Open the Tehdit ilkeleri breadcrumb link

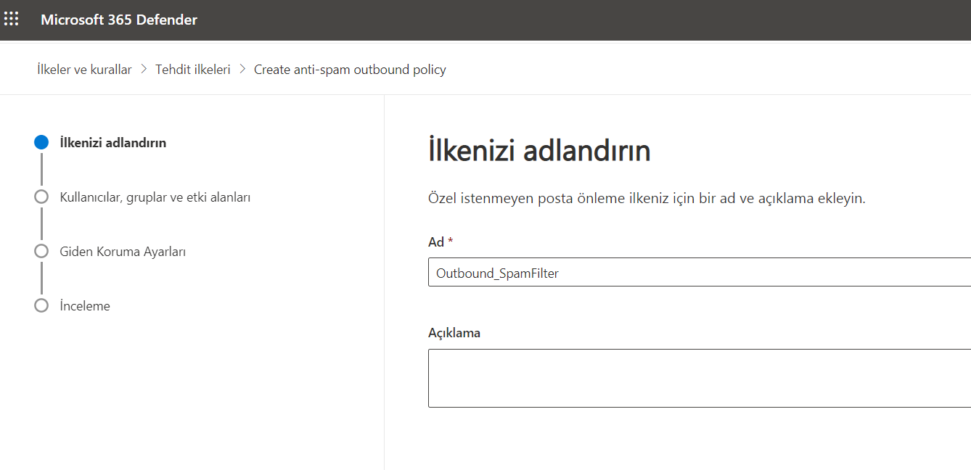(193, 70)
